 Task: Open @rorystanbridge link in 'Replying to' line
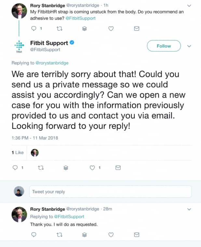click(52, 63)
